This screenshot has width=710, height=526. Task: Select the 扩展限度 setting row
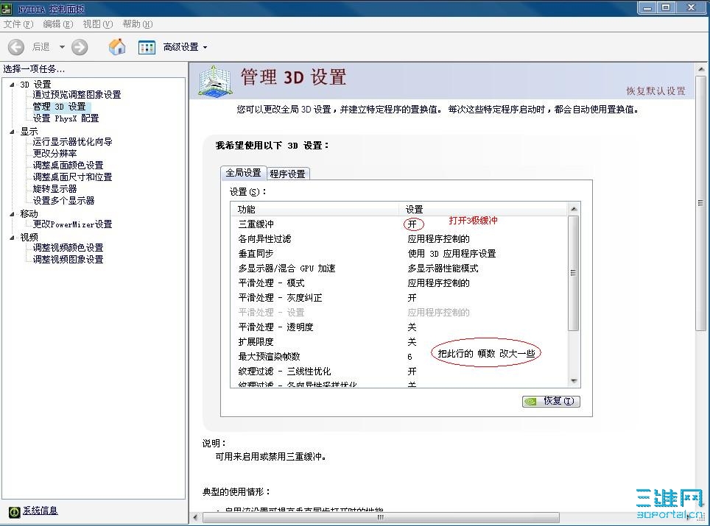[x=399, y=341]
